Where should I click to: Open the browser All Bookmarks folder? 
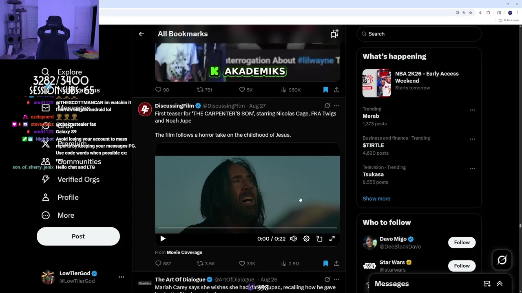[509, 20]
